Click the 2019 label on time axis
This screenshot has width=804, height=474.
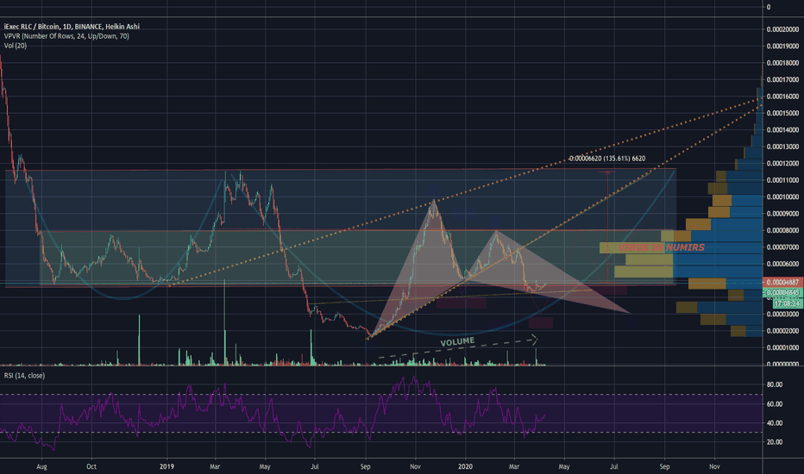coord(166,467)
